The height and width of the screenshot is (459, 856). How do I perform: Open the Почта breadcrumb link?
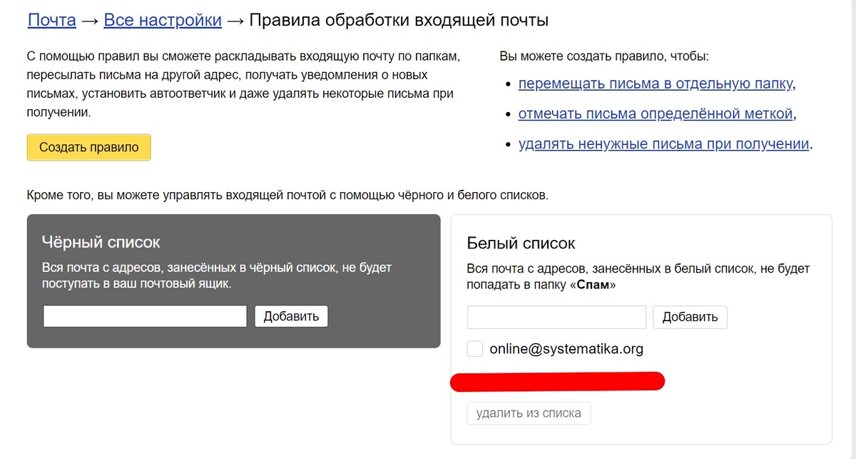[x=51, y=20]
